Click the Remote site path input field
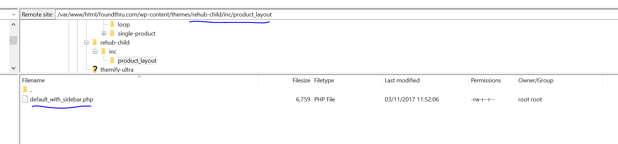This screenshot has width=618, height=144. click(336, 15)
